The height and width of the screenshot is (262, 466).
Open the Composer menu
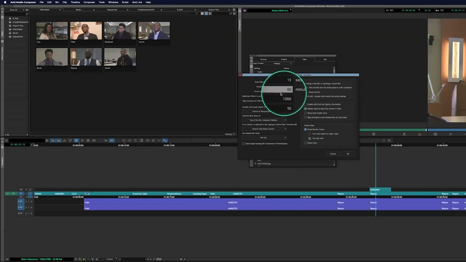click(89, 2)
